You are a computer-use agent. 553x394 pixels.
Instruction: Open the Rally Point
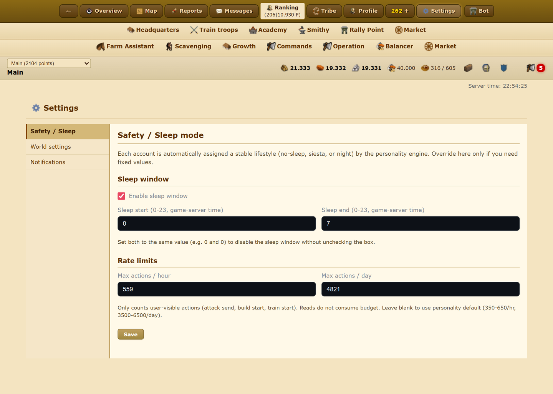(x=362, y=30)
